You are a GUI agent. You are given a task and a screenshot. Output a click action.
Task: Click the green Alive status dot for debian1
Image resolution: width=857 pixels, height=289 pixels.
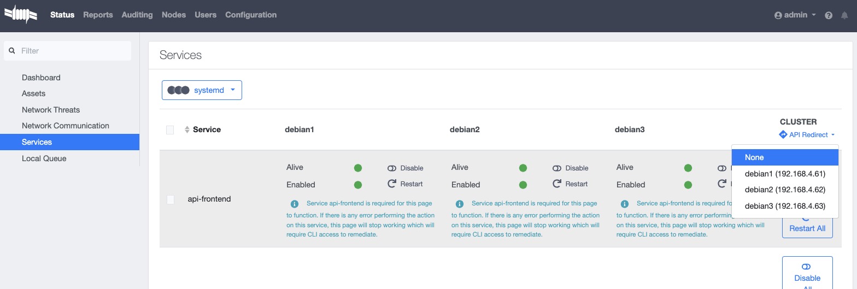[x=358, y=168]
